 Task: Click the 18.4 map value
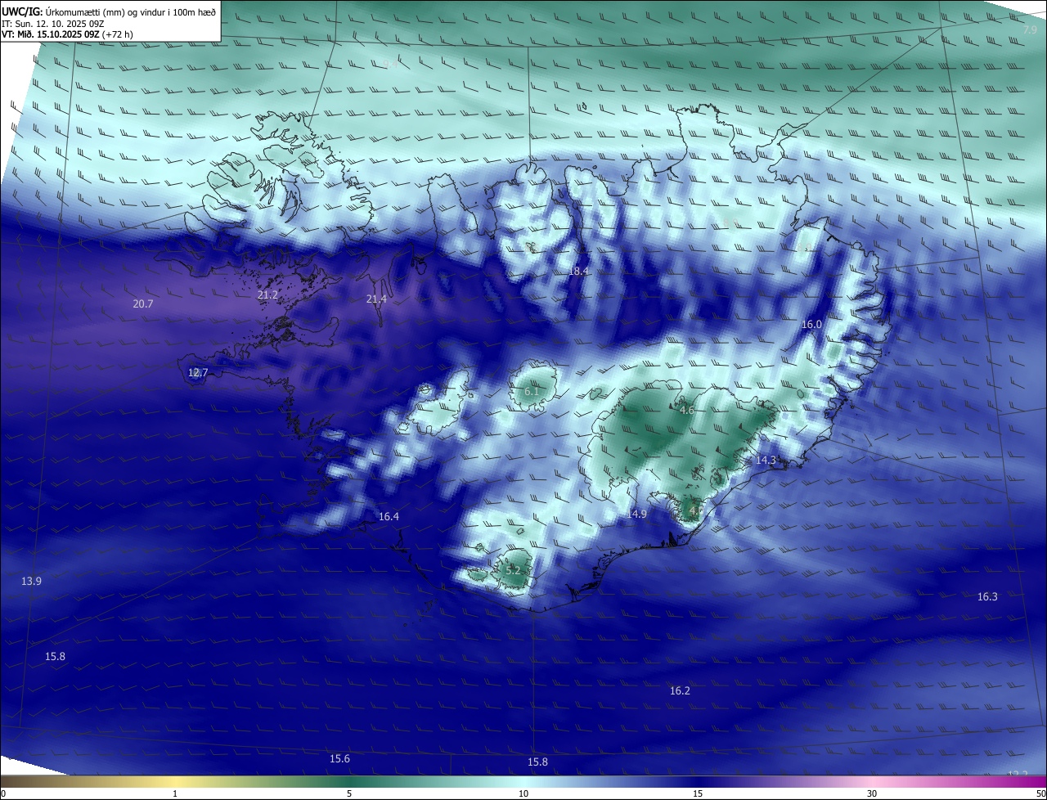[578, 271]
